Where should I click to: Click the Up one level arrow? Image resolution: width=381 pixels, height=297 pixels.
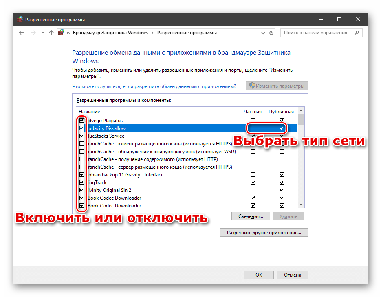pyautogui.click(x=51, y=33)
